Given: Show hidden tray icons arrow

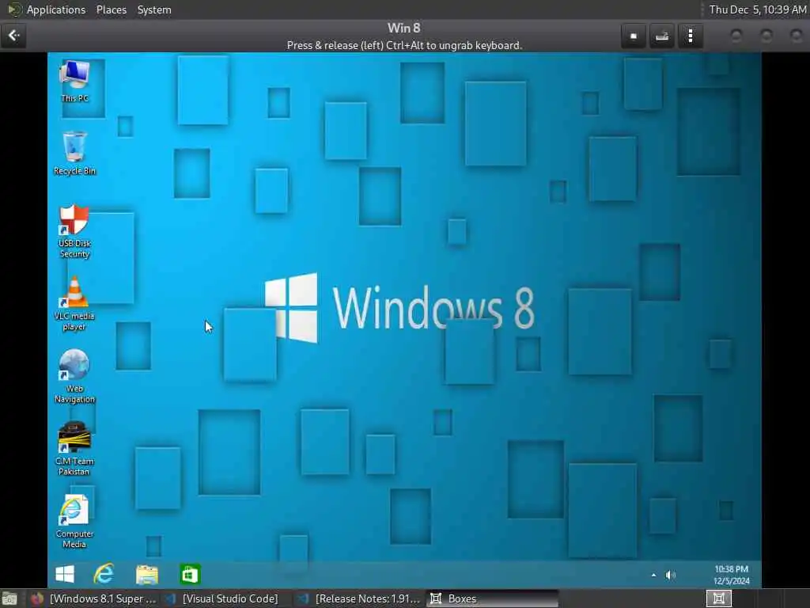Looking at the screenshot, I should point(653,575).
